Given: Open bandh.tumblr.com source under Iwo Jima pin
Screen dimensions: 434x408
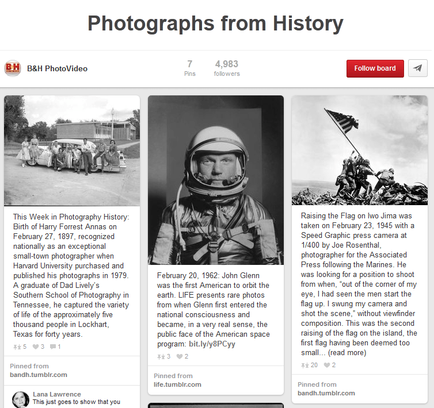Looking at the screenshot, I should click(x=326, y=393).
